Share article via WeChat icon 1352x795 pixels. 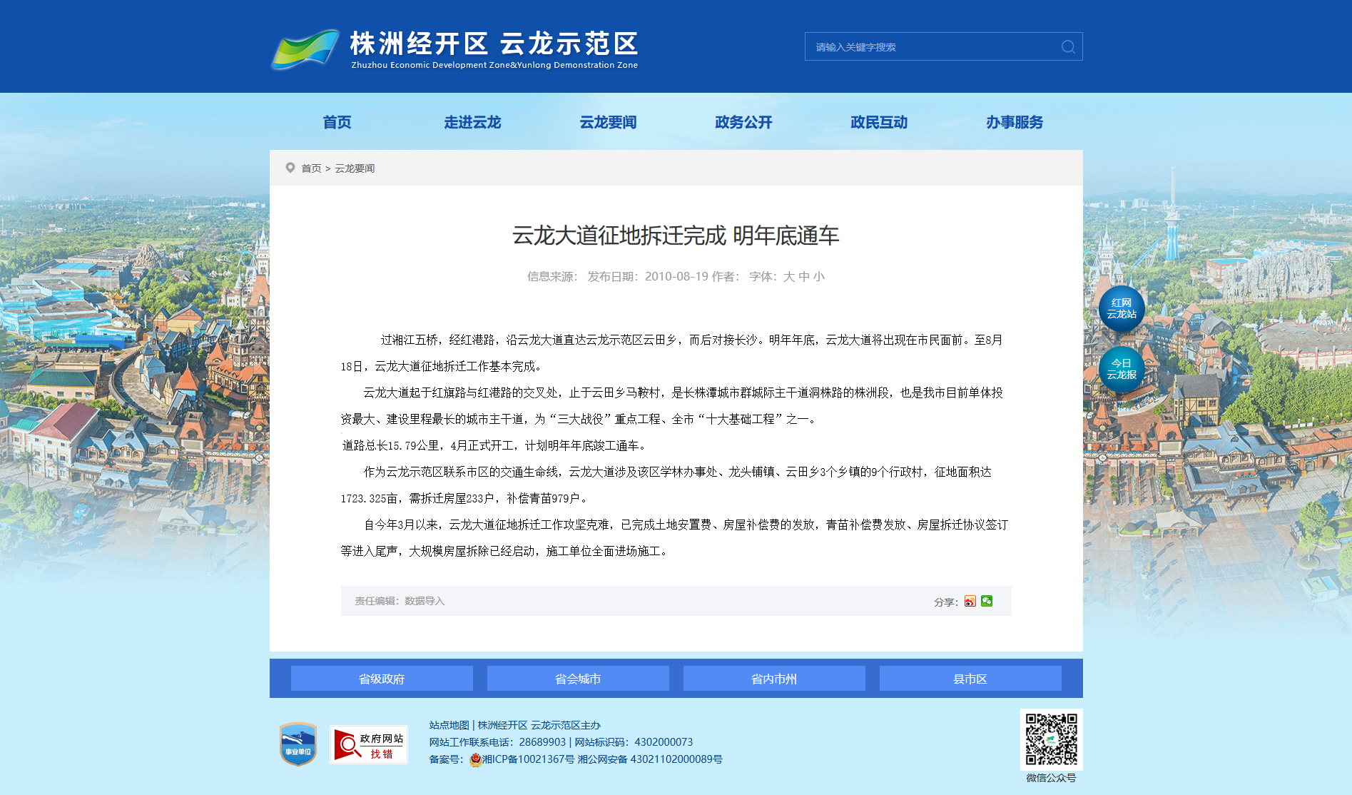[x=987, y=601]
